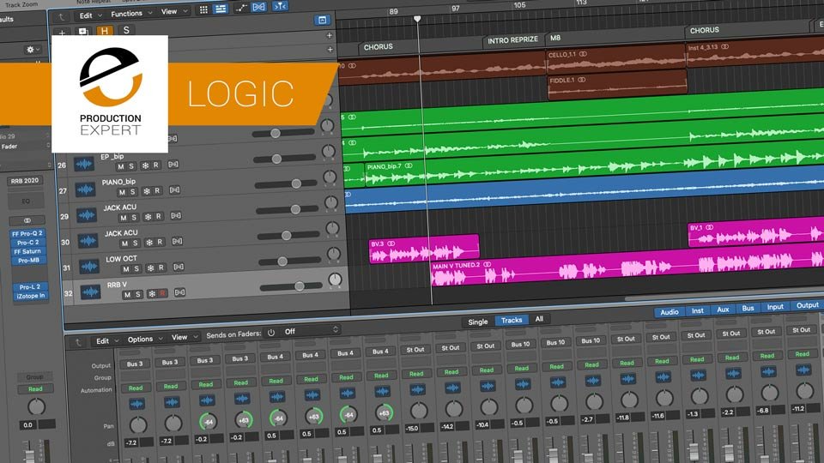This screenshot has width=824, height=463.
Task: Open the mixer Edit menu
Action: [107, 341]
